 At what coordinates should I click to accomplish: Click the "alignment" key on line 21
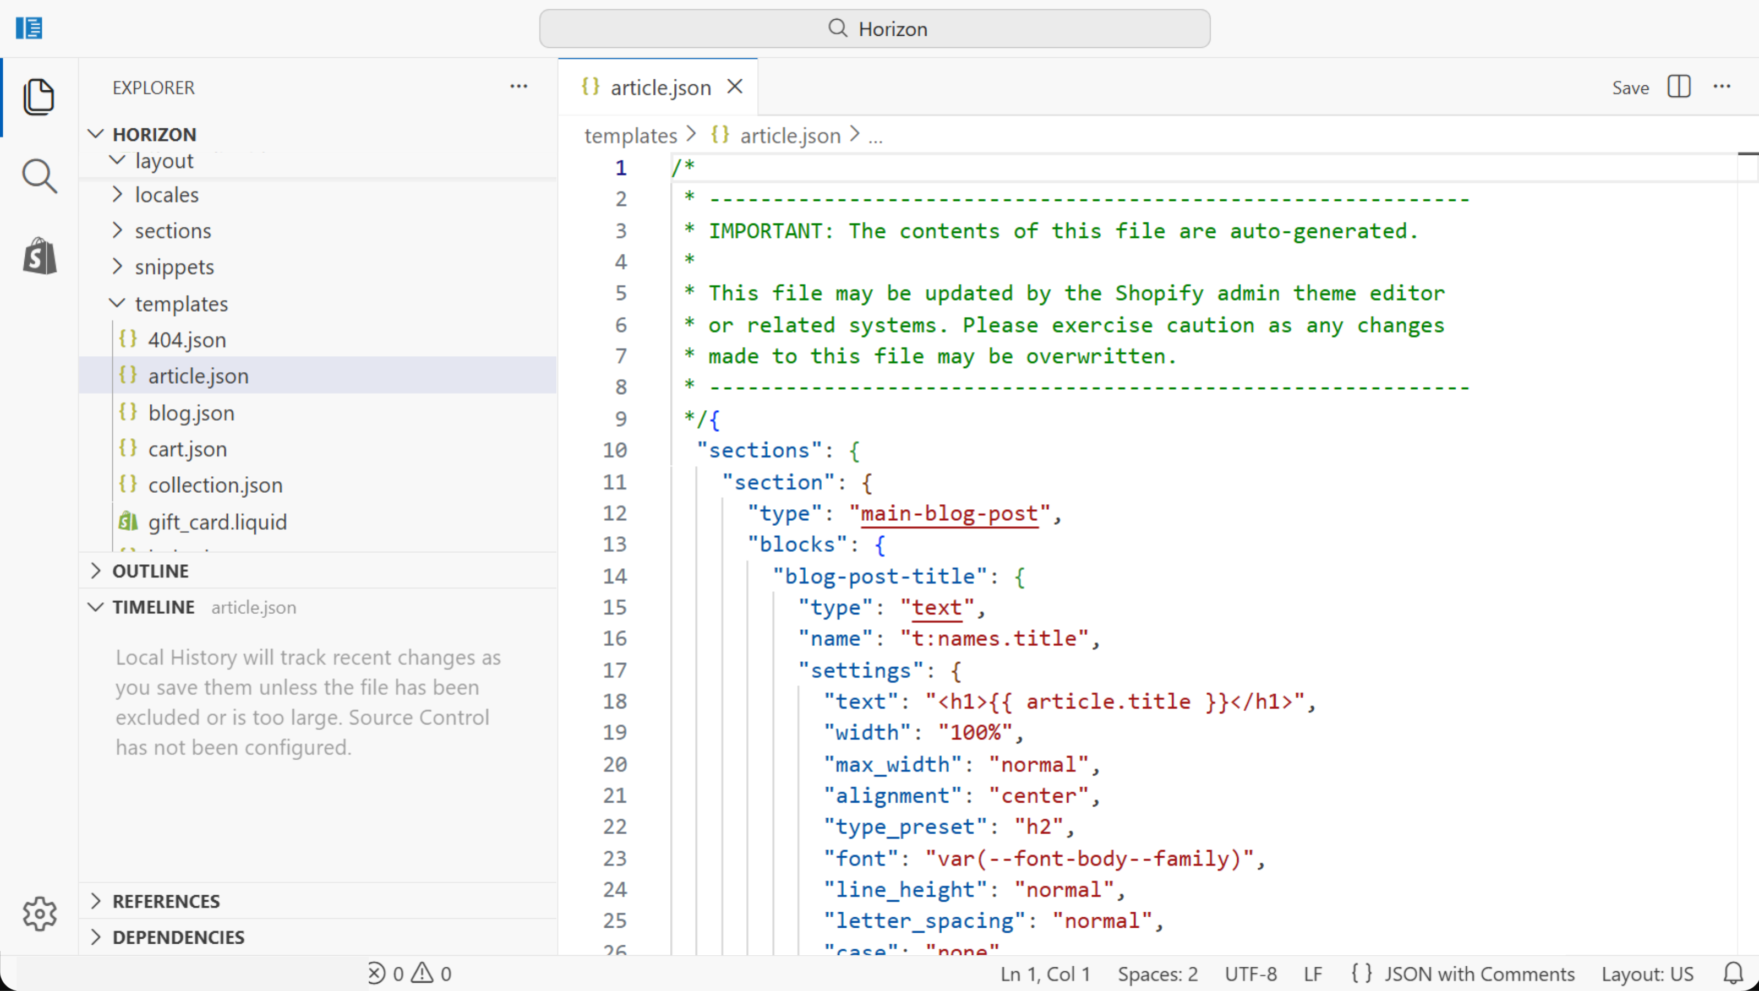pos(893,796)
